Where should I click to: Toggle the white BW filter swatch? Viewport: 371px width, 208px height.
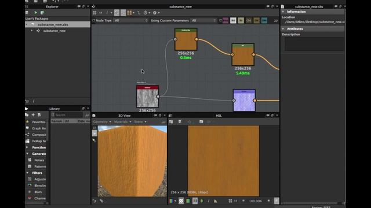tap(233, 21)
